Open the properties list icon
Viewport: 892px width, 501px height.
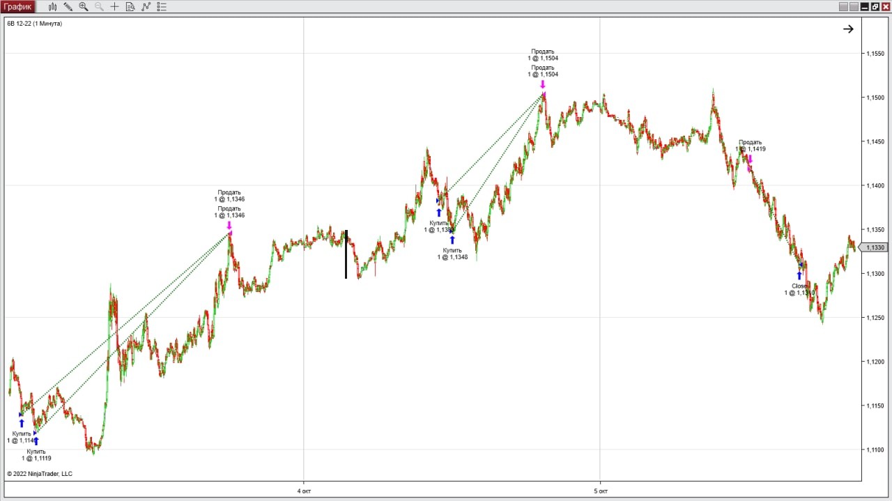(162, 7)
